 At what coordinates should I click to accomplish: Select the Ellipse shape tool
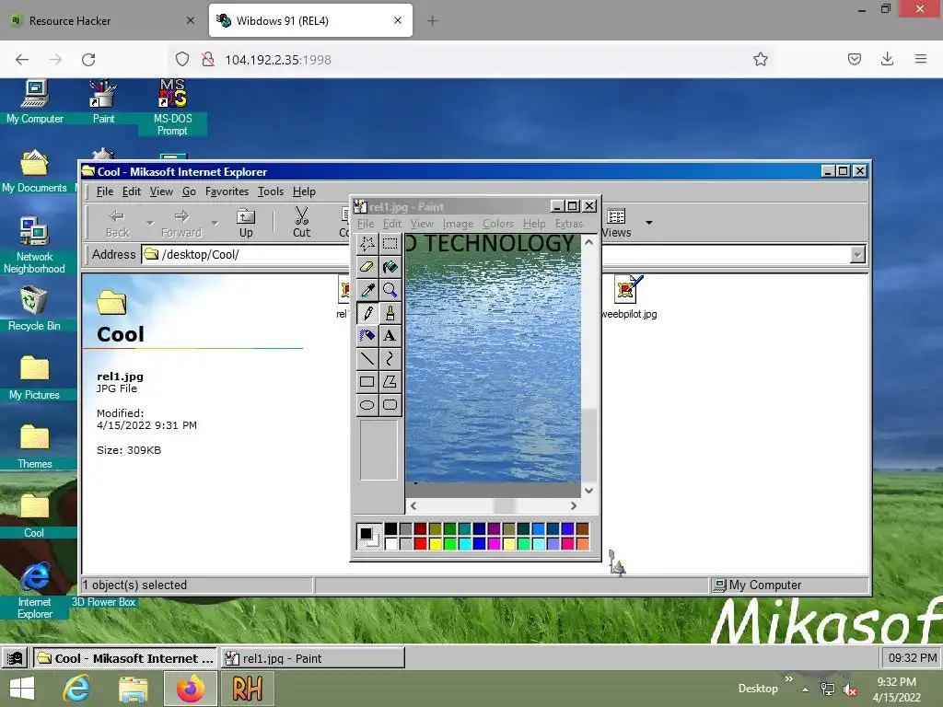point(367,405)
